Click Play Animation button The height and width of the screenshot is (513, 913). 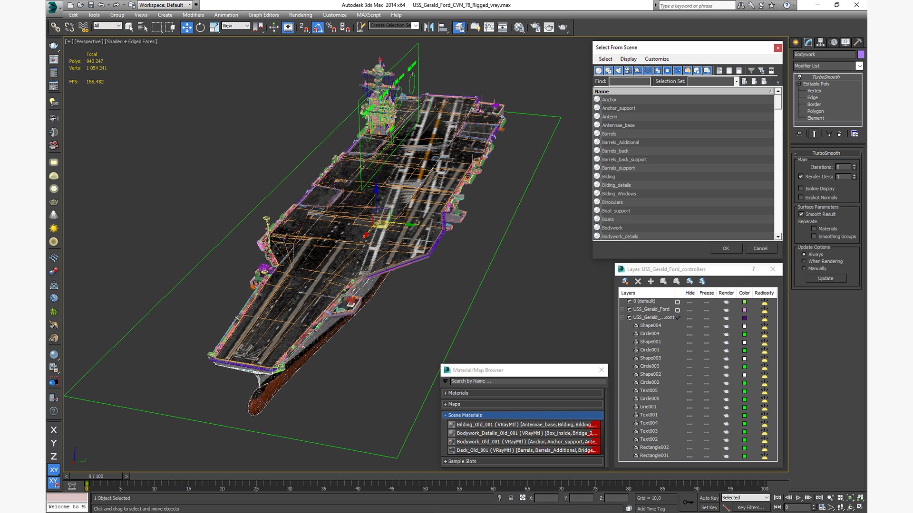[x=798, y=497]
